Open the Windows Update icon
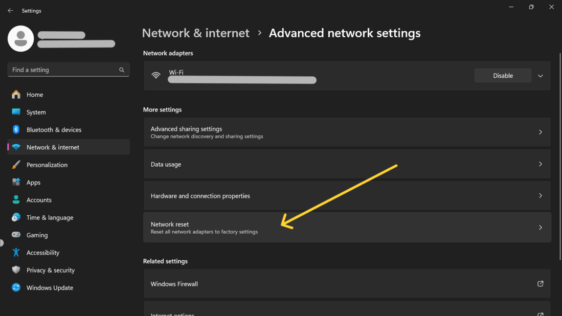Viewport: 562px width, 316px height. 16,288
